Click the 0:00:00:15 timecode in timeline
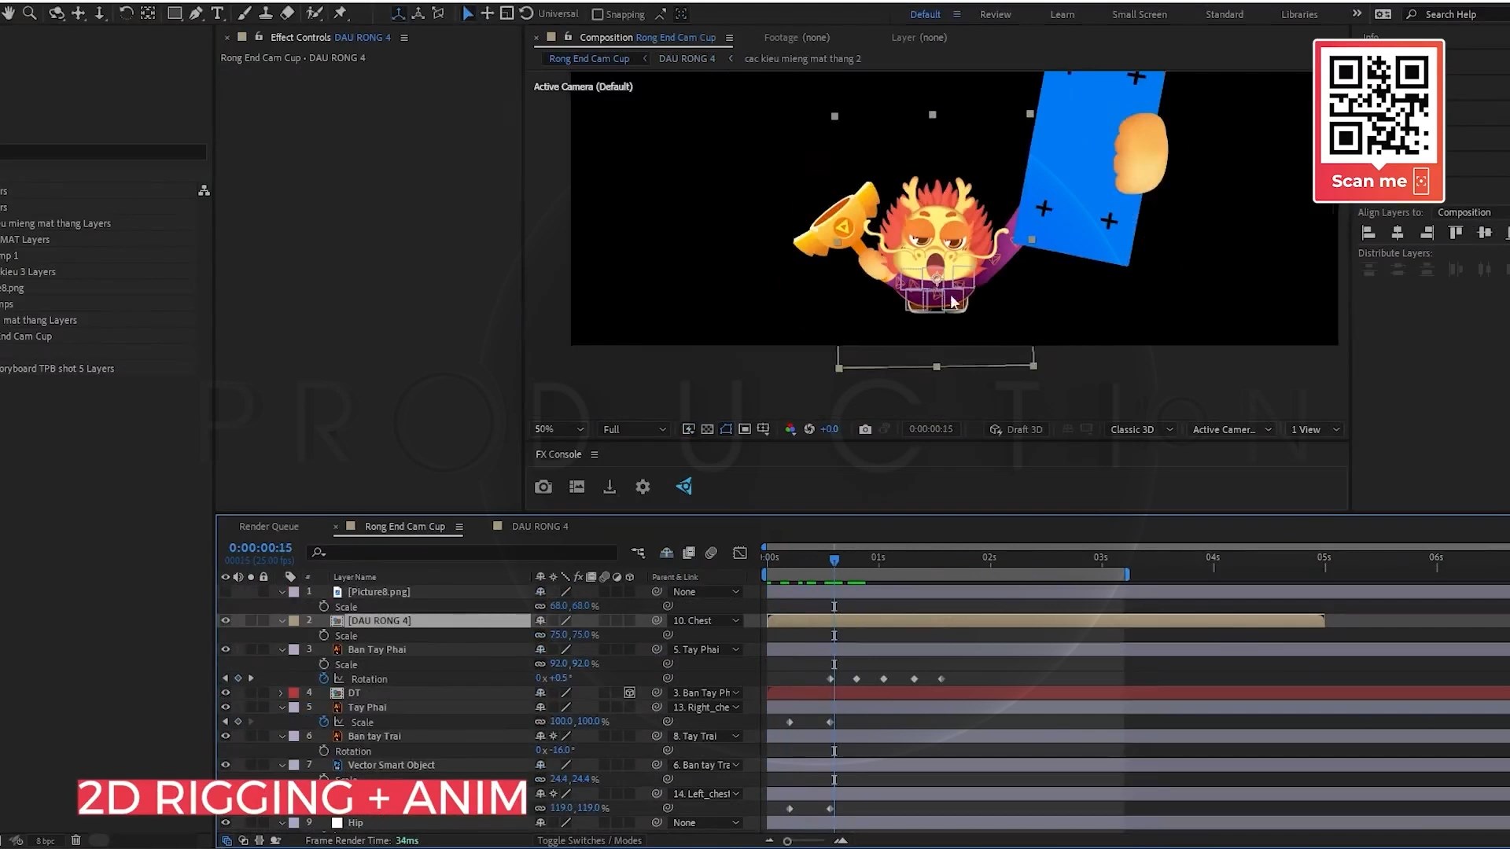Screen dimensions: 1510x849 pos(260,548)
